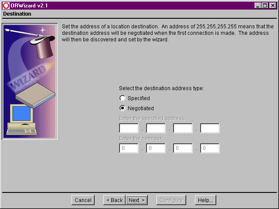
Task: Proceed with the Next button
Action: (137, 200)
